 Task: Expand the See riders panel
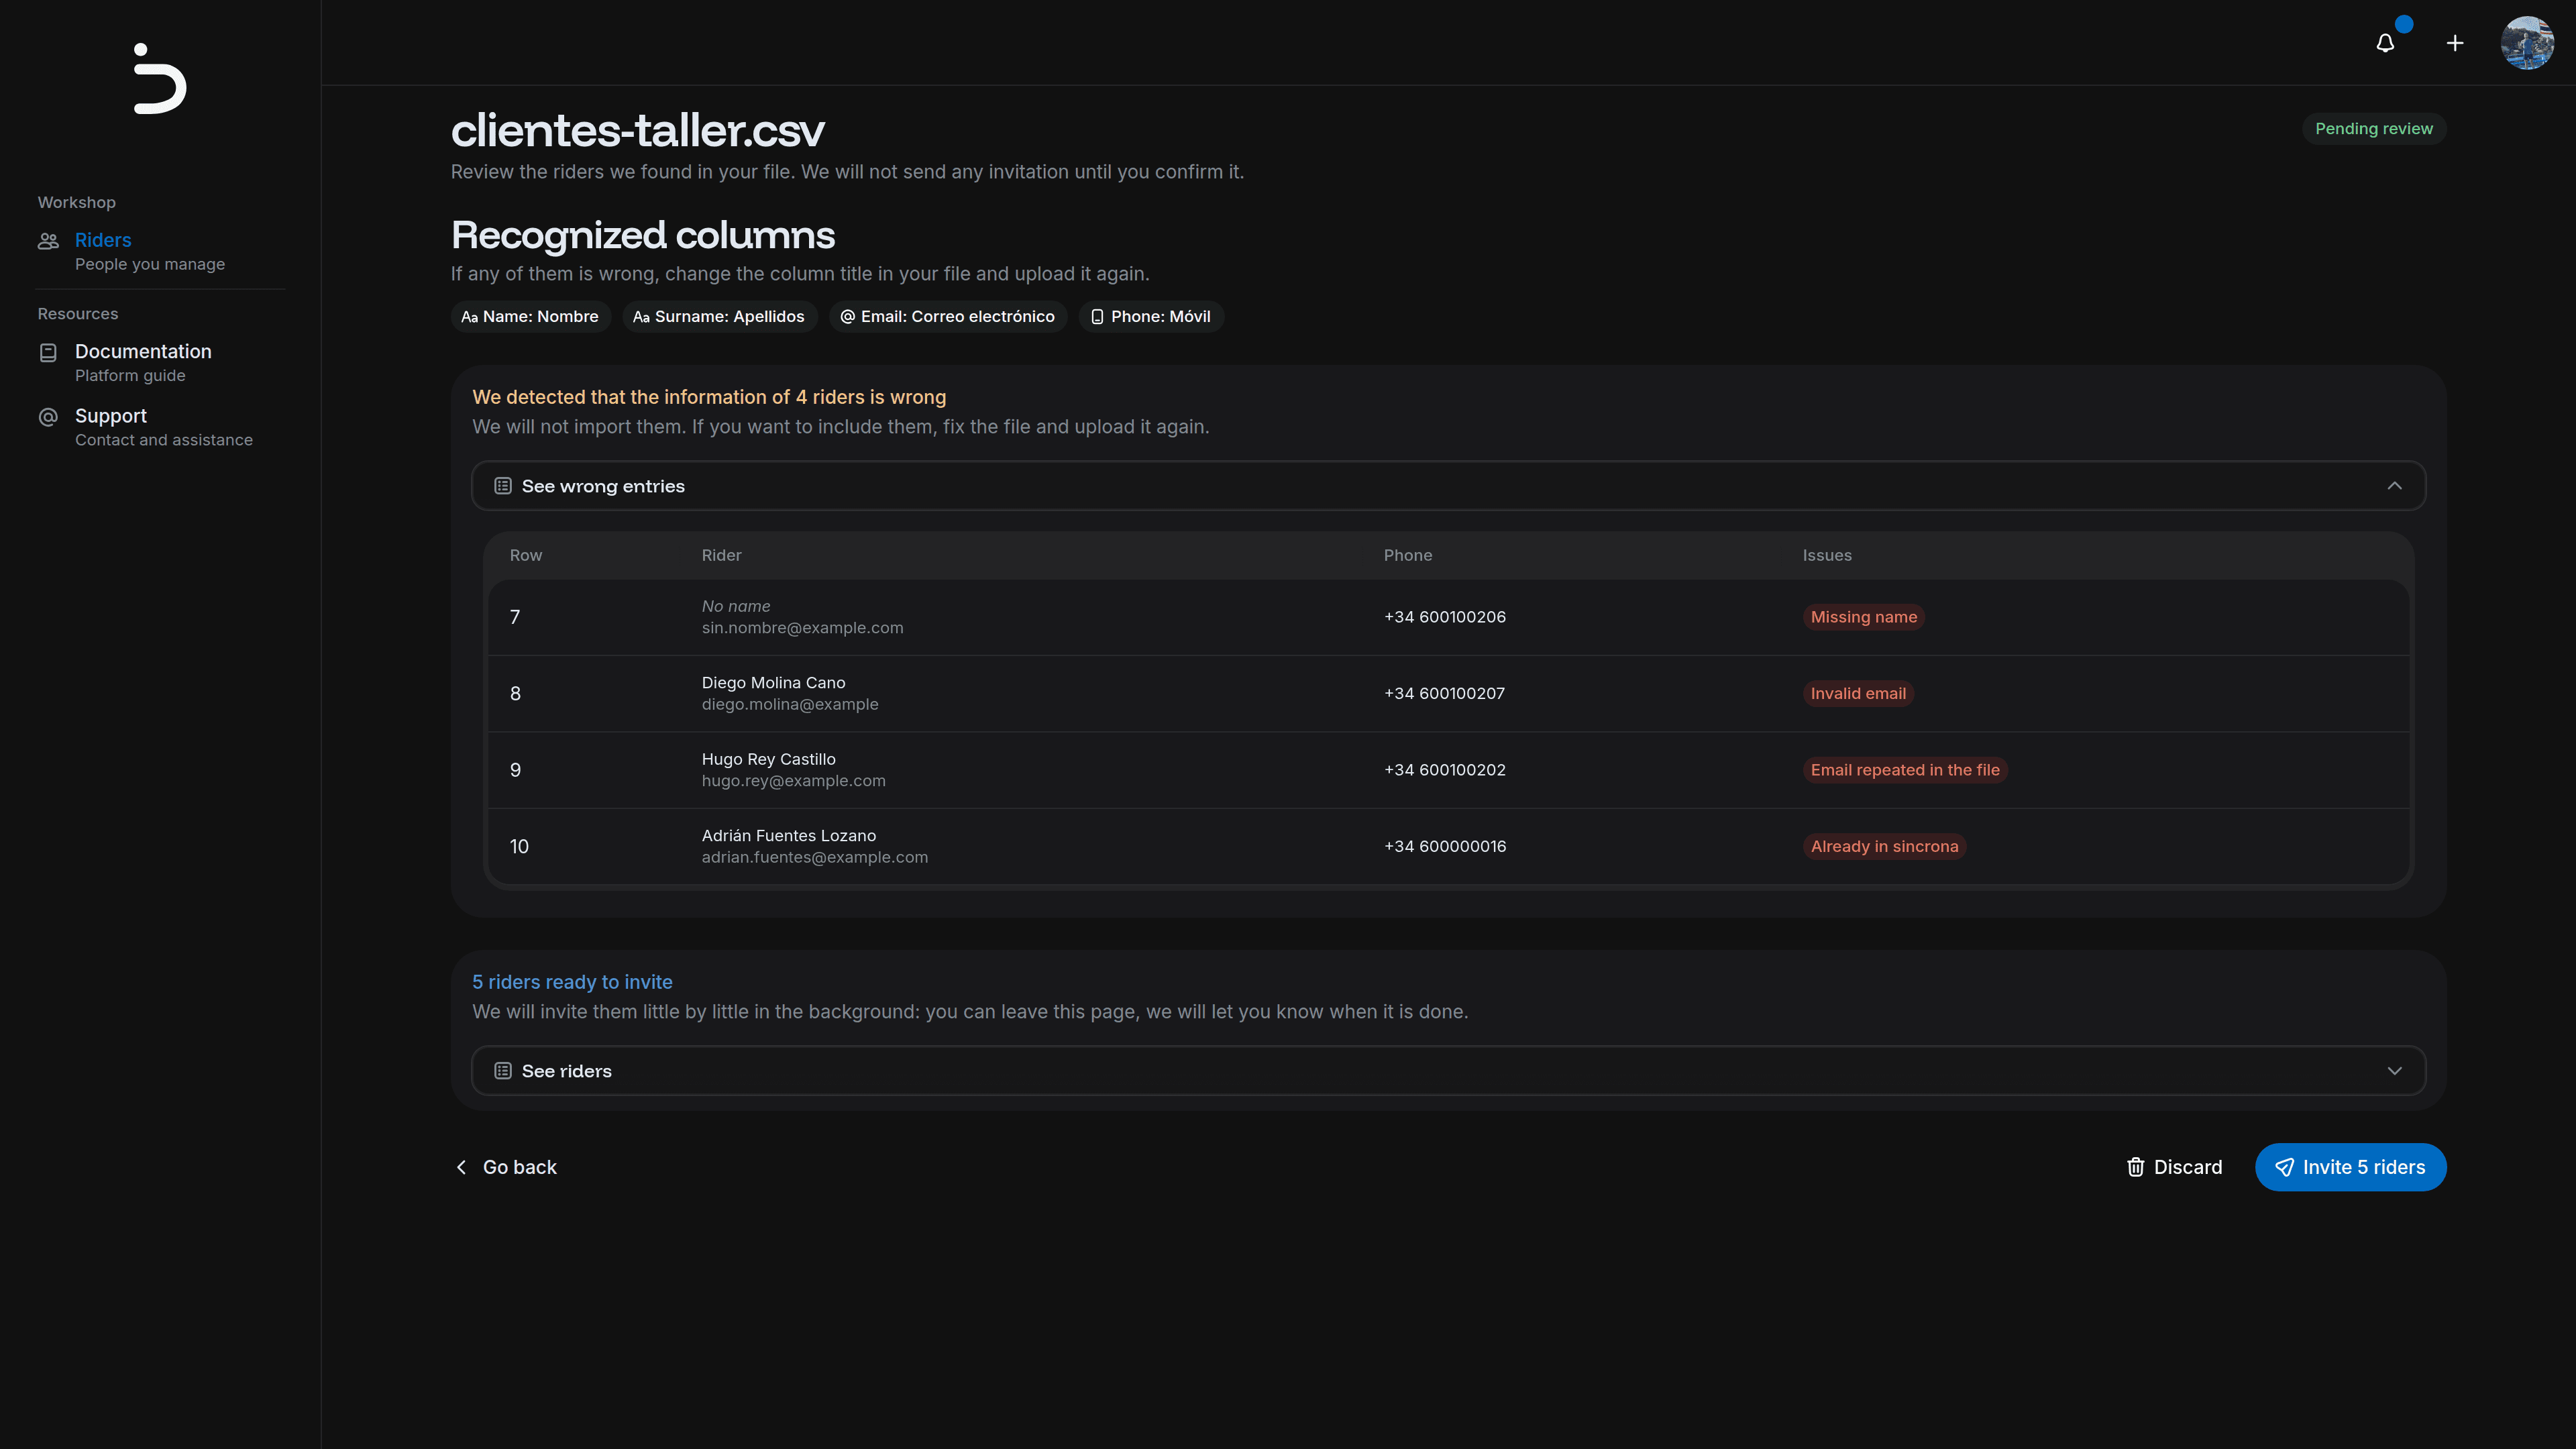pos(1448,1071)
